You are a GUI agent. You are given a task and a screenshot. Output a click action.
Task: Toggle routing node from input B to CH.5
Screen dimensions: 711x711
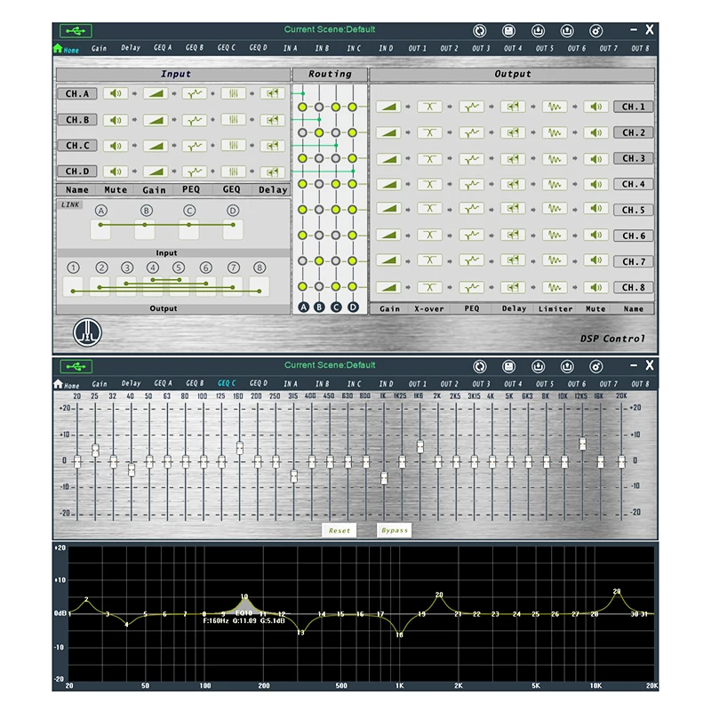[319, 210]
